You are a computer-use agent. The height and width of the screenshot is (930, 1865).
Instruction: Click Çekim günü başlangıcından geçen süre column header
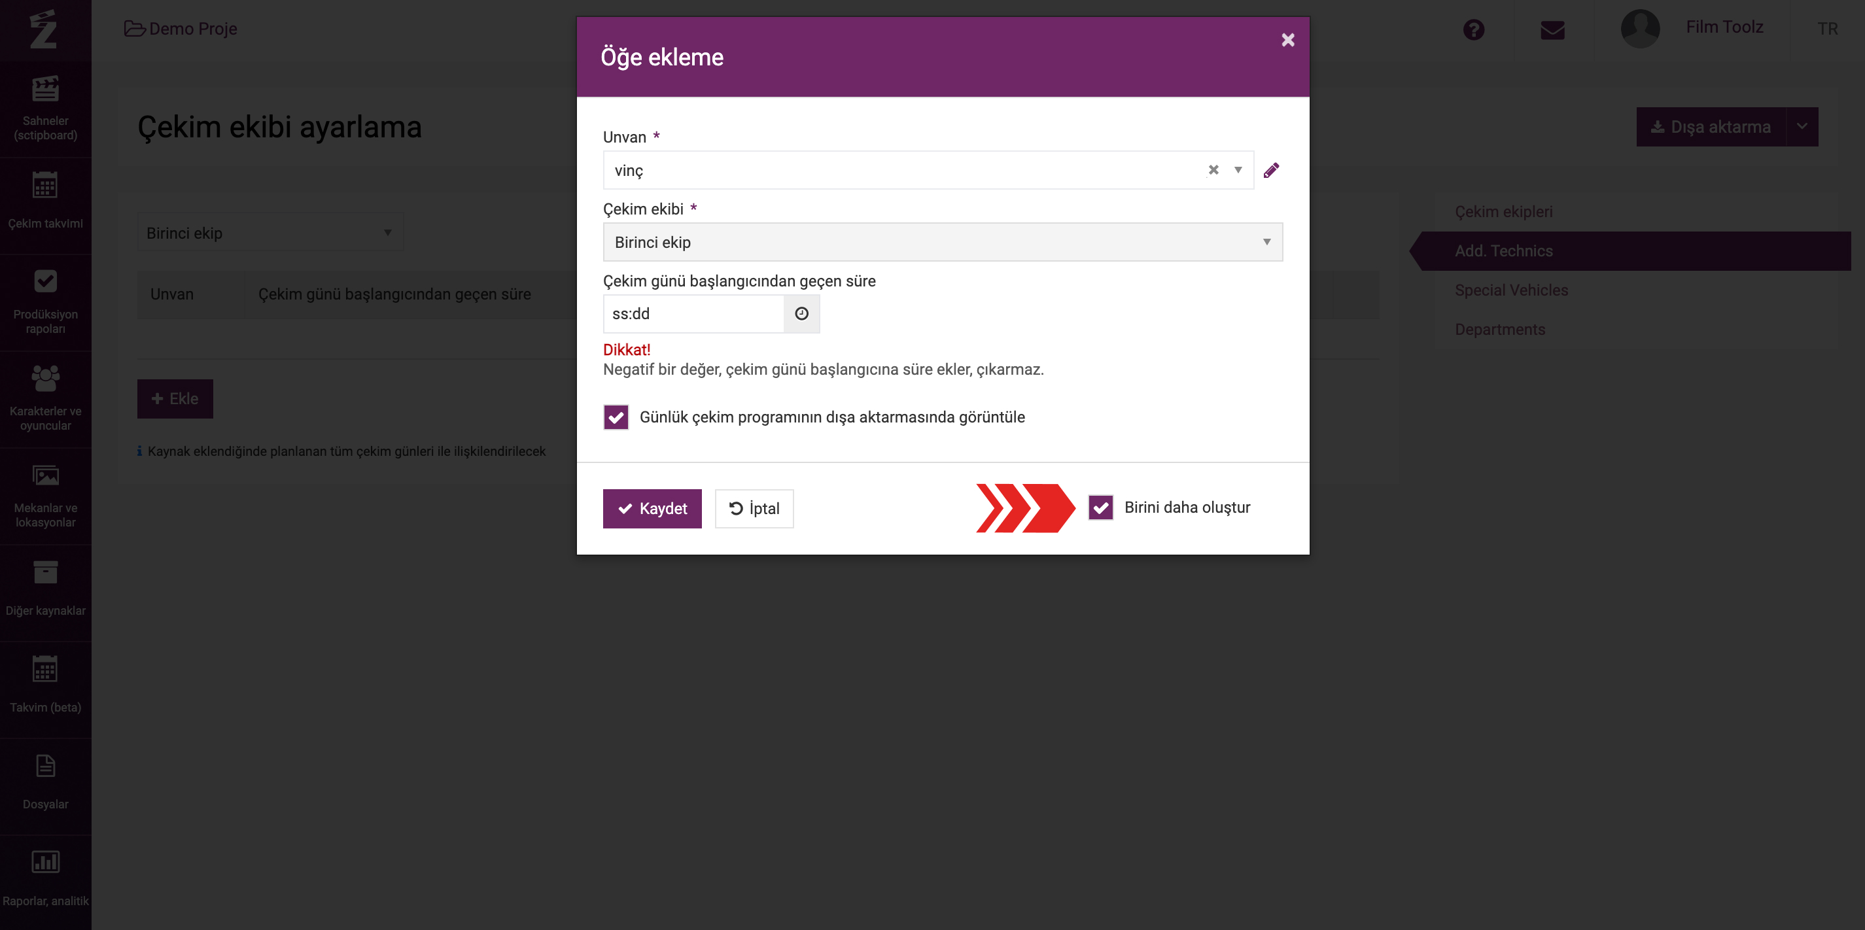[x=394, y=294]
